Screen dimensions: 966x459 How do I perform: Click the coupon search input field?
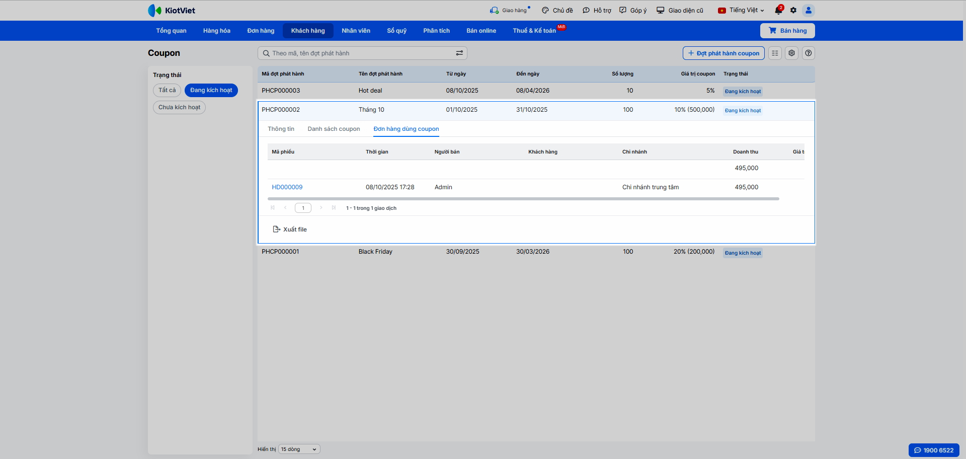pyautogui.click(x=360, y=53)
